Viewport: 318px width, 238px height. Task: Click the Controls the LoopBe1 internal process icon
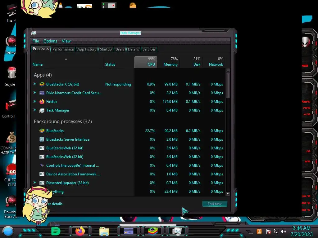click(42, 165)
